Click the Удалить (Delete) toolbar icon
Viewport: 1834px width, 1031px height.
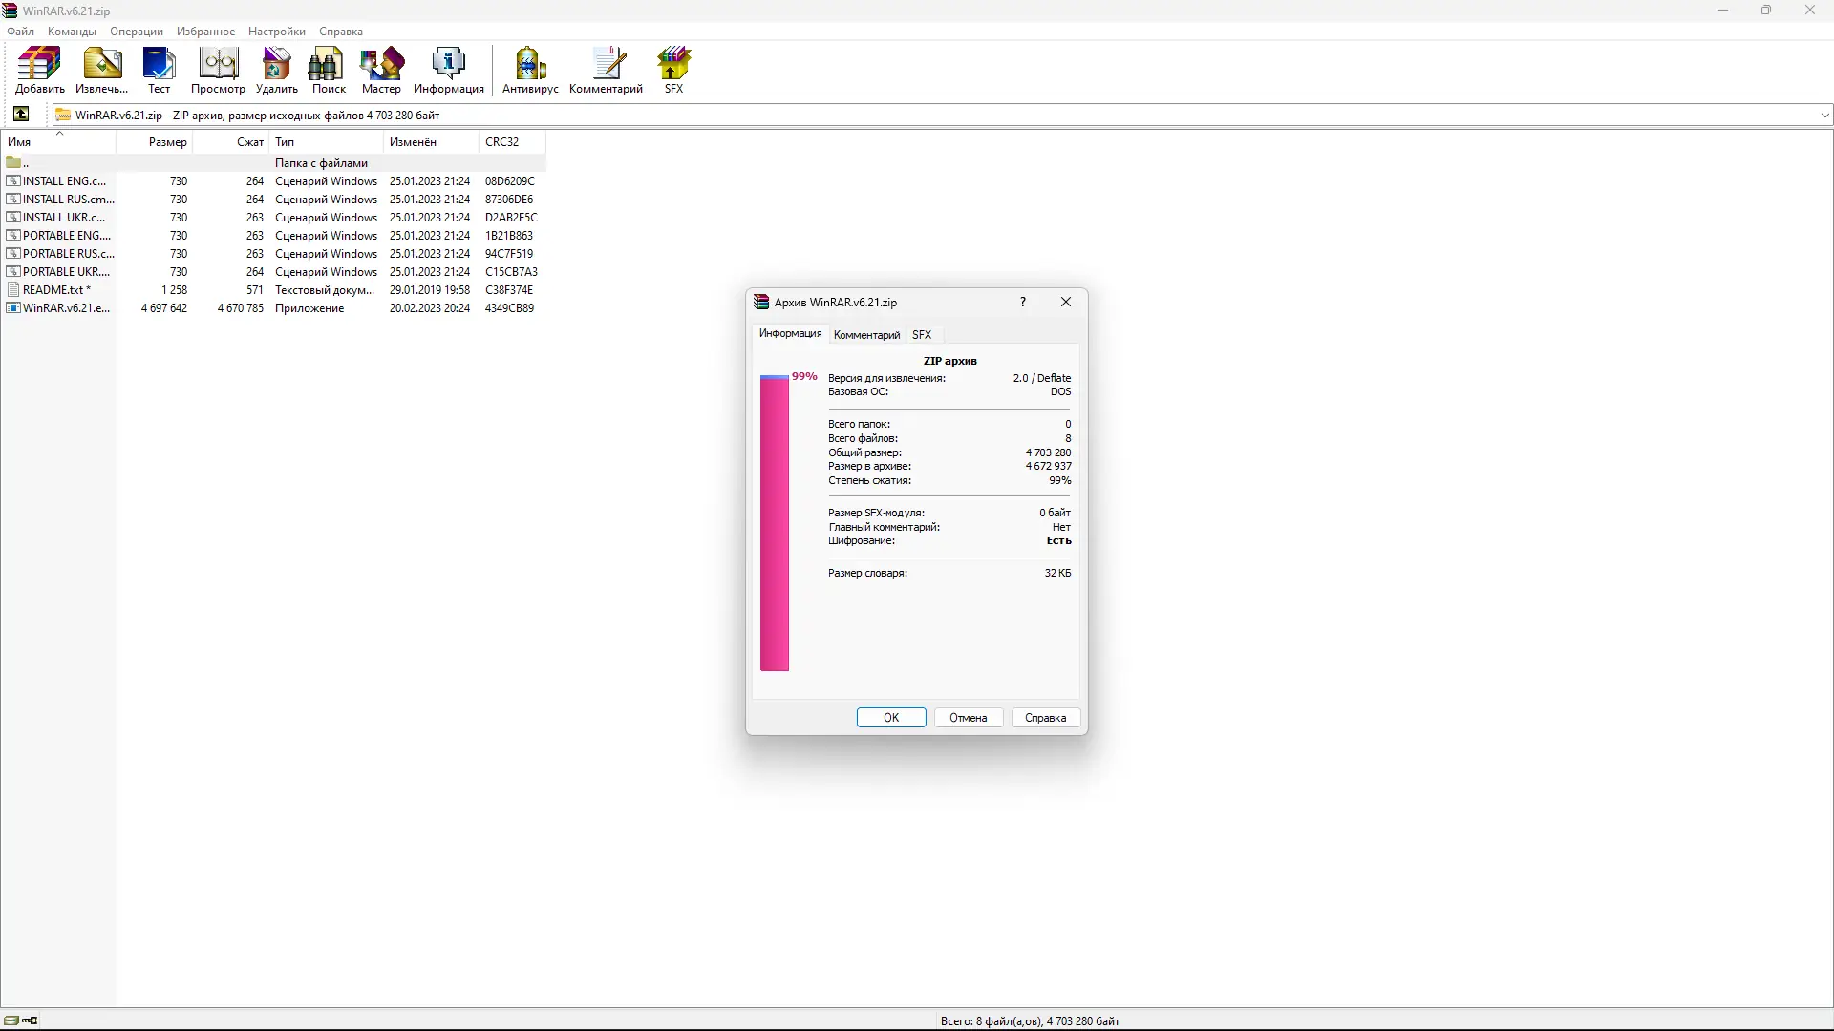(276, 70)
